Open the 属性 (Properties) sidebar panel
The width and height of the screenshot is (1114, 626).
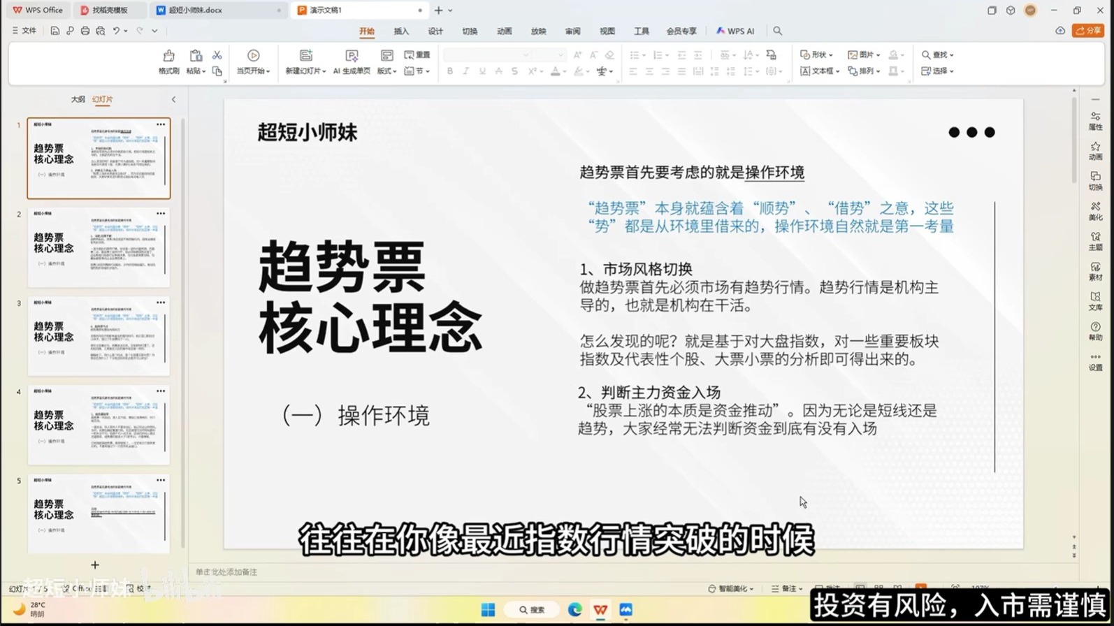tap(1095, 121)
